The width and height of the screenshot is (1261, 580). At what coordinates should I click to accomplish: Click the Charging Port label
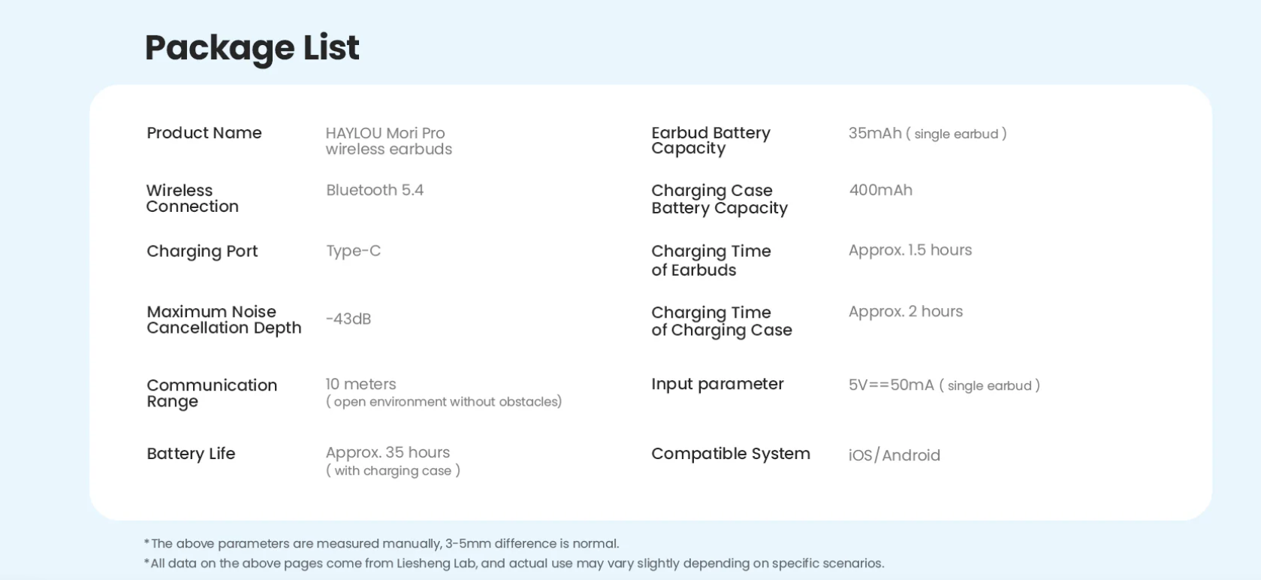pos(202,251)
